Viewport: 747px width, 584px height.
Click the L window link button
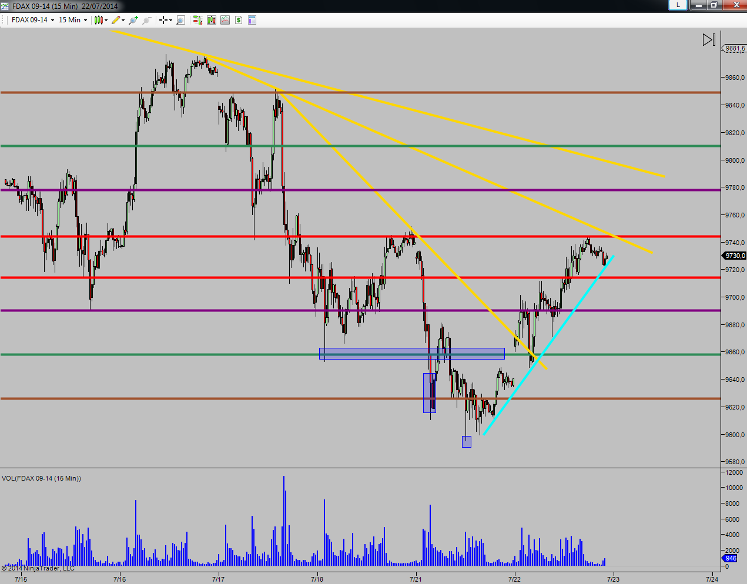(678, 5)
